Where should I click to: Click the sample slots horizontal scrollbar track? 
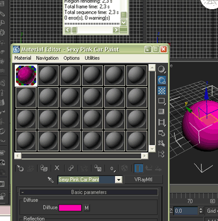[x=81, y=156]
